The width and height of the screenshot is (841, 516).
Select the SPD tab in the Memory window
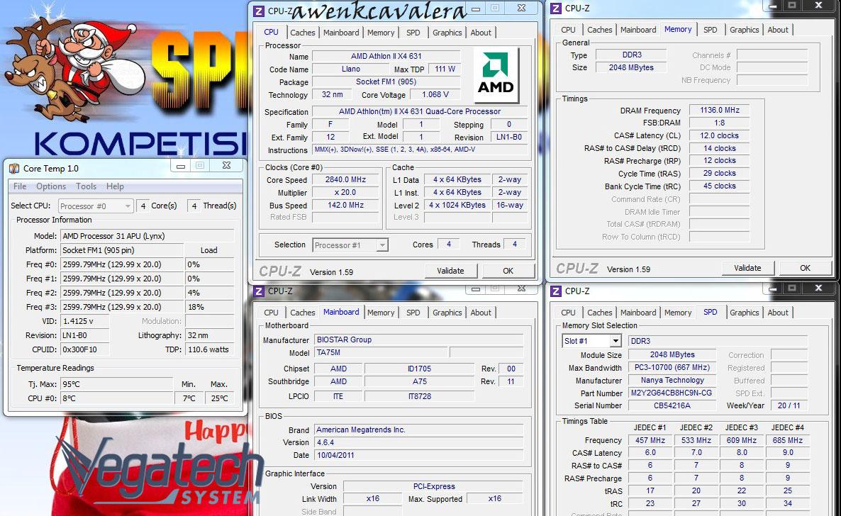710,30
